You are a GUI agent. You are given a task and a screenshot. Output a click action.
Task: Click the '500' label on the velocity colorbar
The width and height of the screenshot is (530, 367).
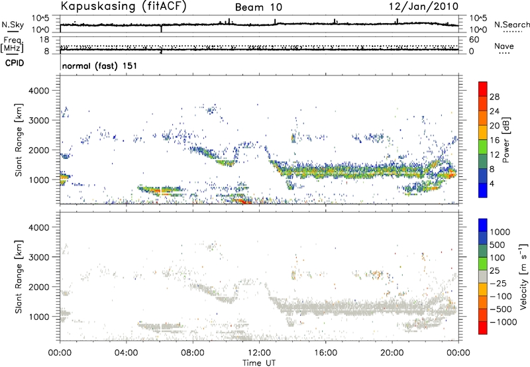pyautogui.click(x=498, y=244)
